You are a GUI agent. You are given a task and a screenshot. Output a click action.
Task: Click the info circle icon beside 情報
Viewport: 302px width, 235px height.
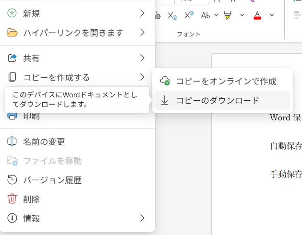[12, 218]
